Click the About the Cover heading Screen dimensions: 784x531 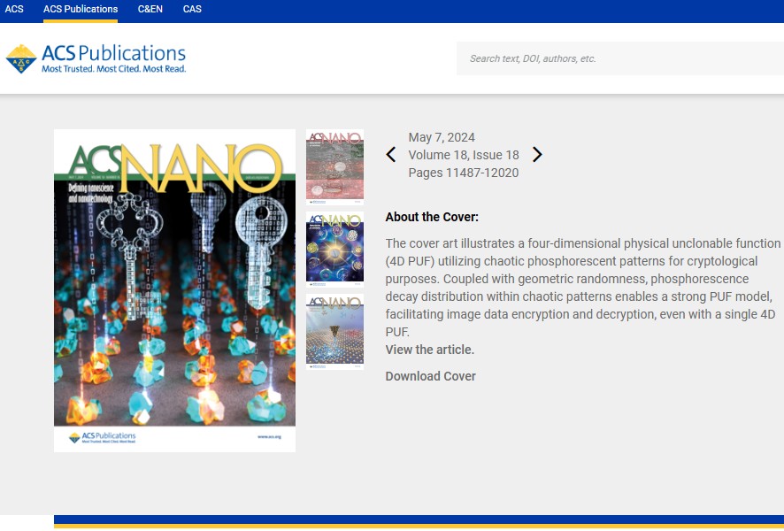coord(432,217)
